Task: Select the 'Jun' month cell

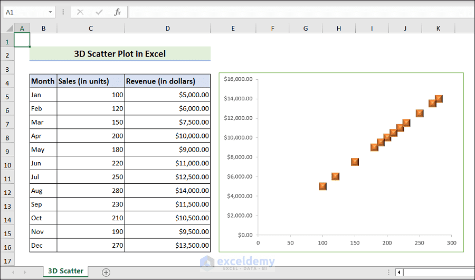Action: click(x=43, y=163)
